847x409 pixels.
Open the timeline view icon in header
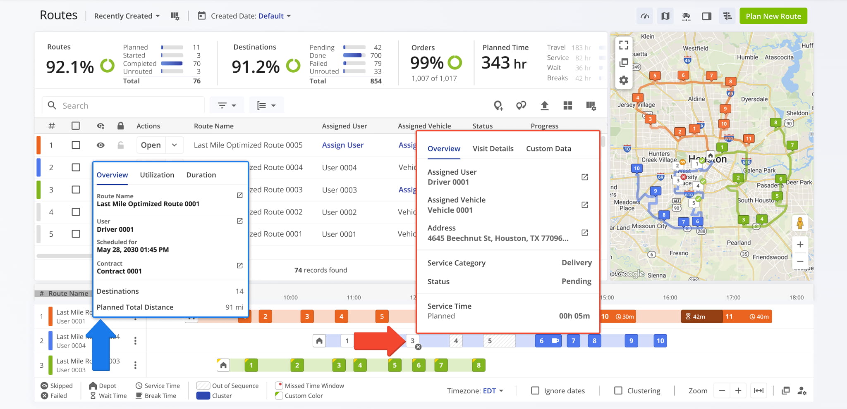[x=727, y=16]
